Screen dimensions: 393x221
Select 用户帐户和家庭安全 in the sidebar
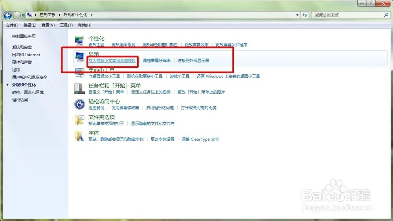[30, 77]
